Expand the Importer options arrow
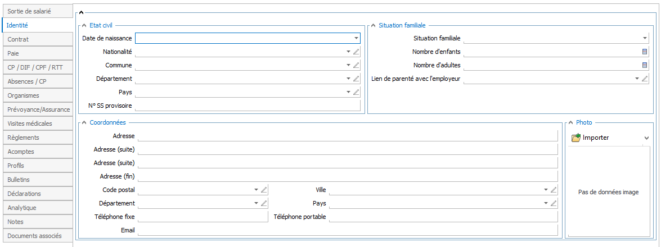 (x=646, y=138)
